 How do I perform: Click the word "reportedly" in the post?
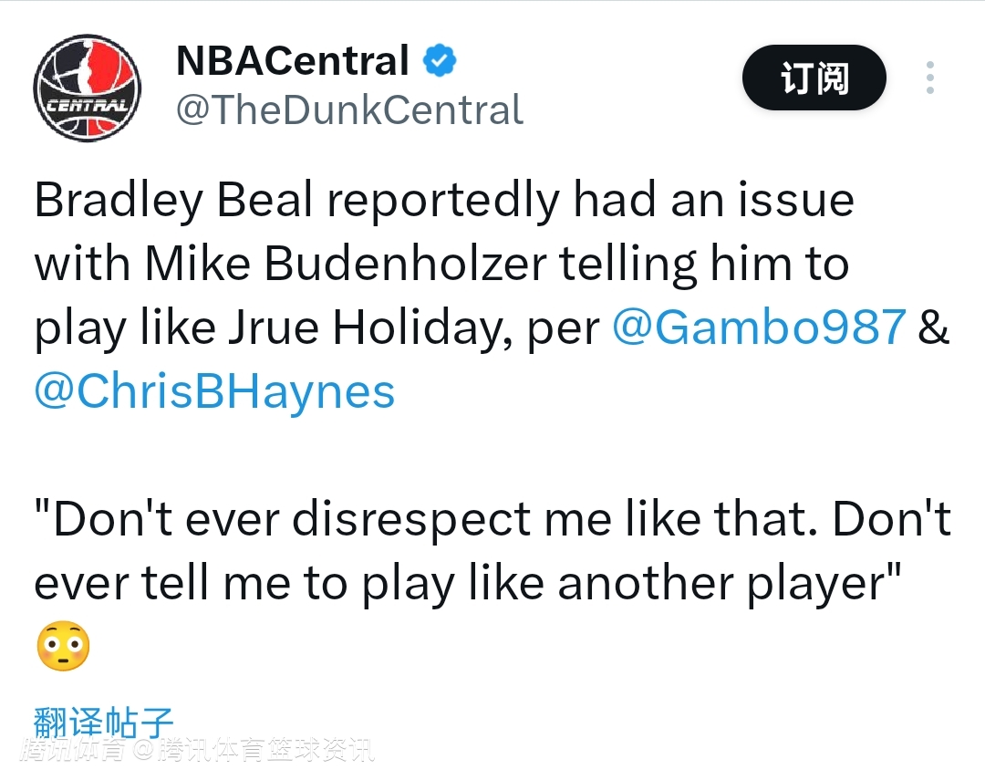tap(443, 201)
